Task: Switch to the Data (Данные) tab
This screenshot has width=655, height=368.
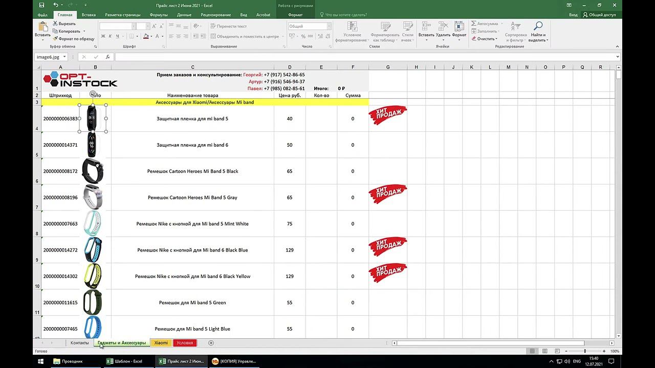Action: click(184, 15)
